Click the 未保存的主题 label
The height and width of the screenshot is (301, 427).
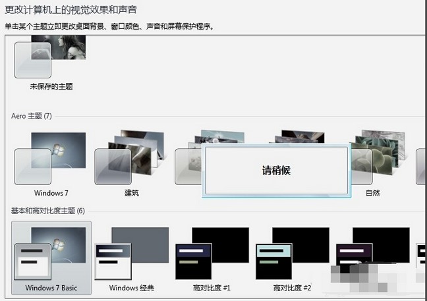[51, 86]
